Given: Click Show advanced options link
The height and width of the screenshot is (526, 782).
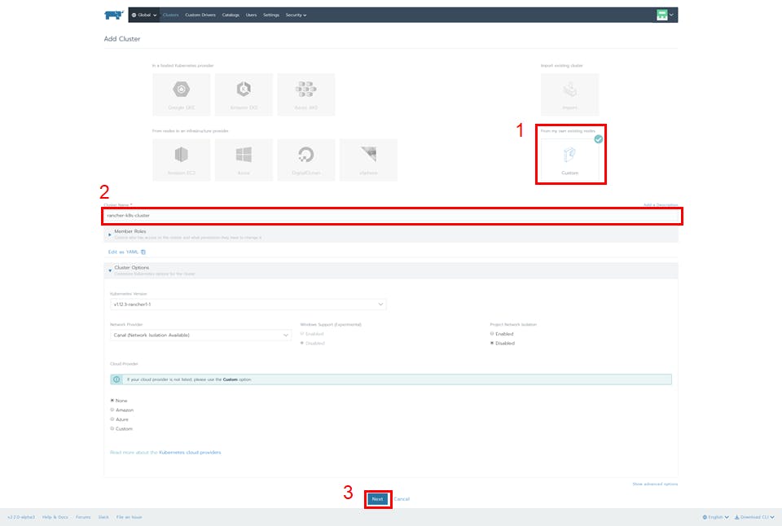Looking at the screenshot, I should (655, 484).
